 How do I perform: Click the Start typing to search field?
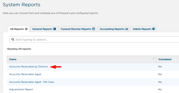click(x=94, y=40)
